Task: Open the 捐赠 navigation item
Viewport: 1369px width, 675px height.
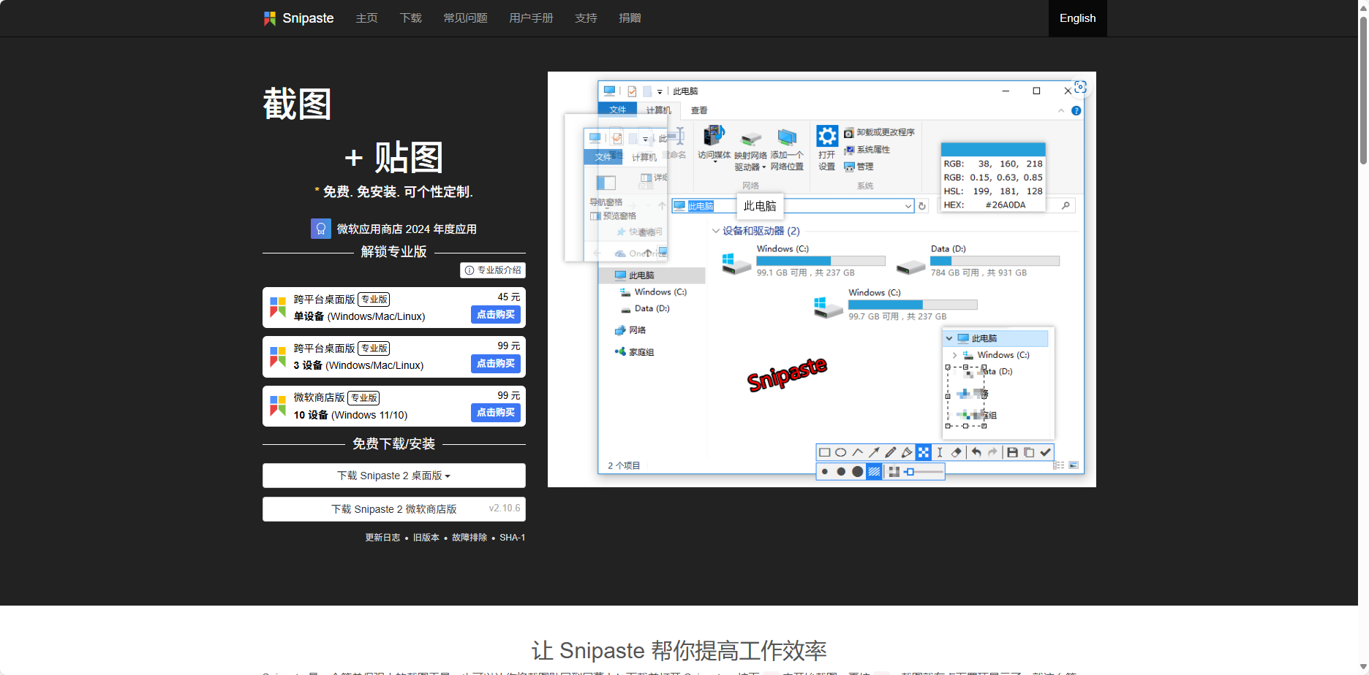Action: pos(630,18)
